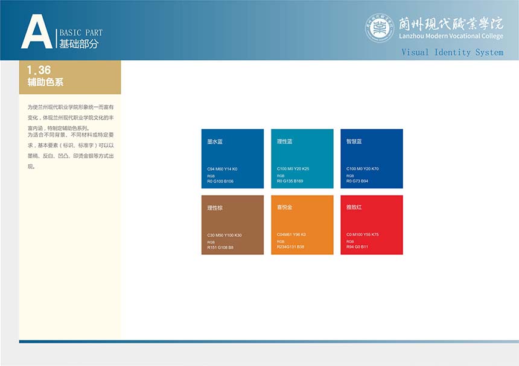Click the description paragraph in the left sidebar
The height and width of the screenshot is (366, 519).
70,136
